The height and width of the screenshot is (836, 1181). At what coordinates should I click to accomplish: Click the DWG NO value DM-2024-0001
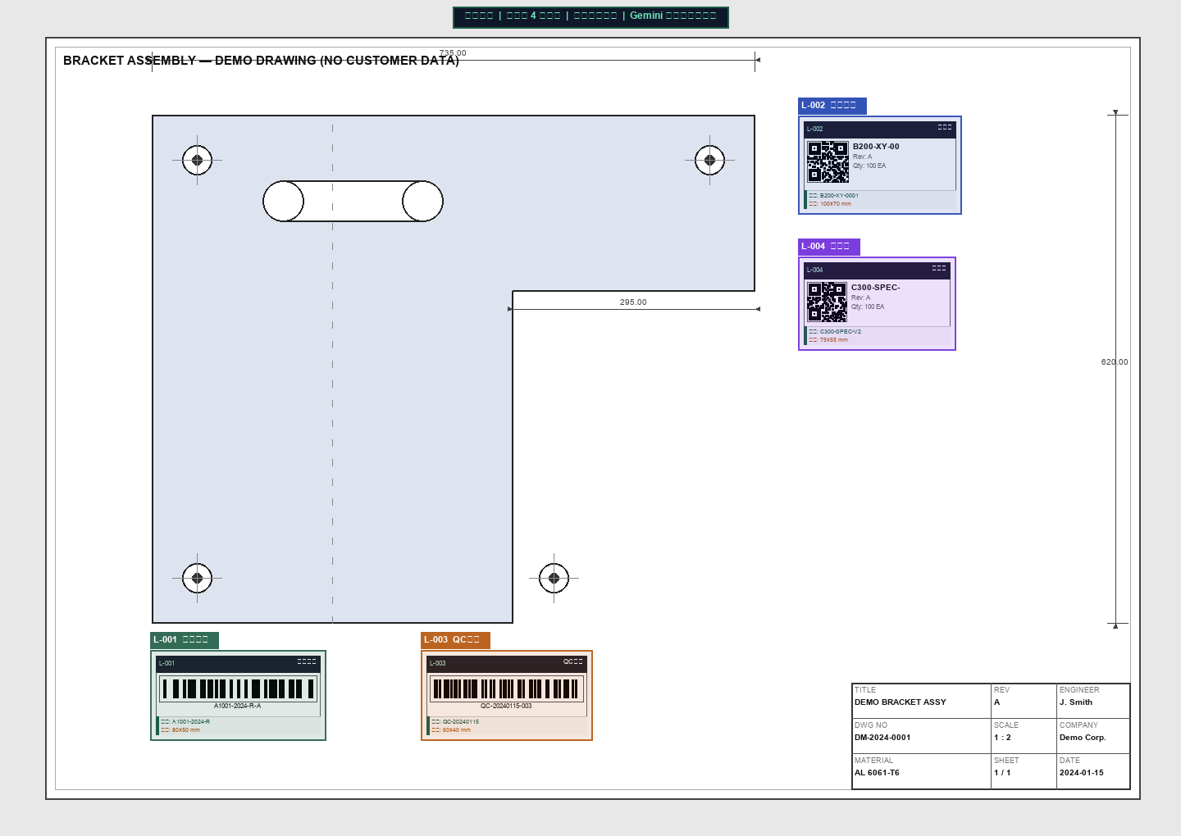882,738
